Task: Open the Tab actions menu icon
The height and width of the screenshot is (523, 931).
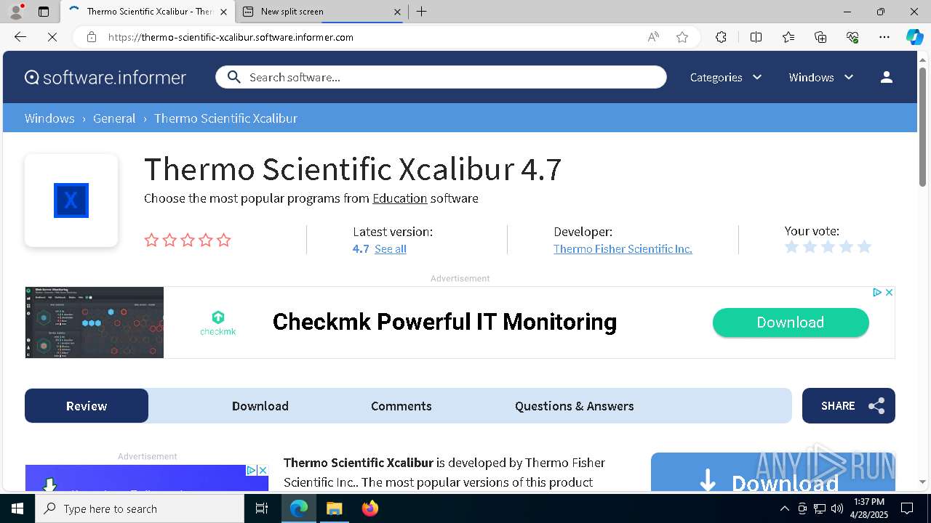Action: 44,12
